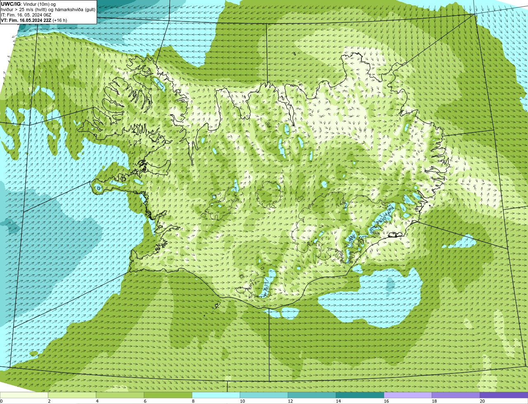This screenshot has height=404, width=528.
Task: Click the 'UWC/IG: Vindur (10m) og' title line
Action: point(28,4)
